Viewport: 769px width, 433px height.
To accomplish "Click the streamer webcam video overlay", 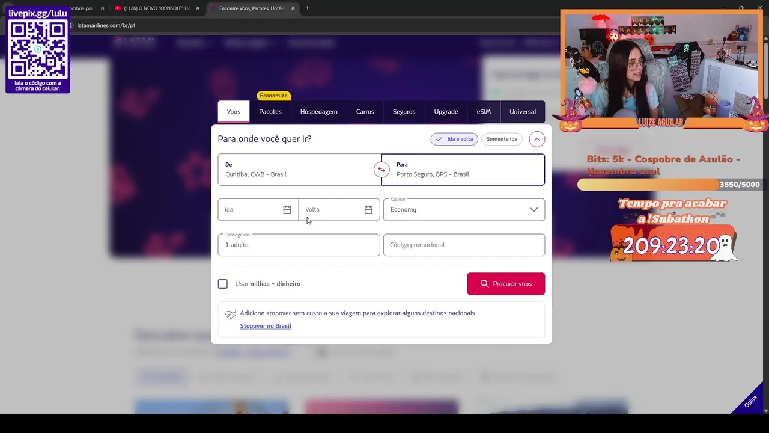I will click(x=661, y=65).
